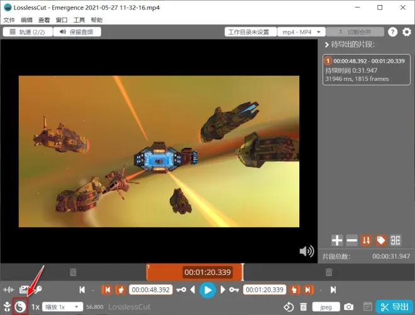The height and width of the screenshot is (315, 415).
Task: Click the split segment icon
Action: point(396,240)
